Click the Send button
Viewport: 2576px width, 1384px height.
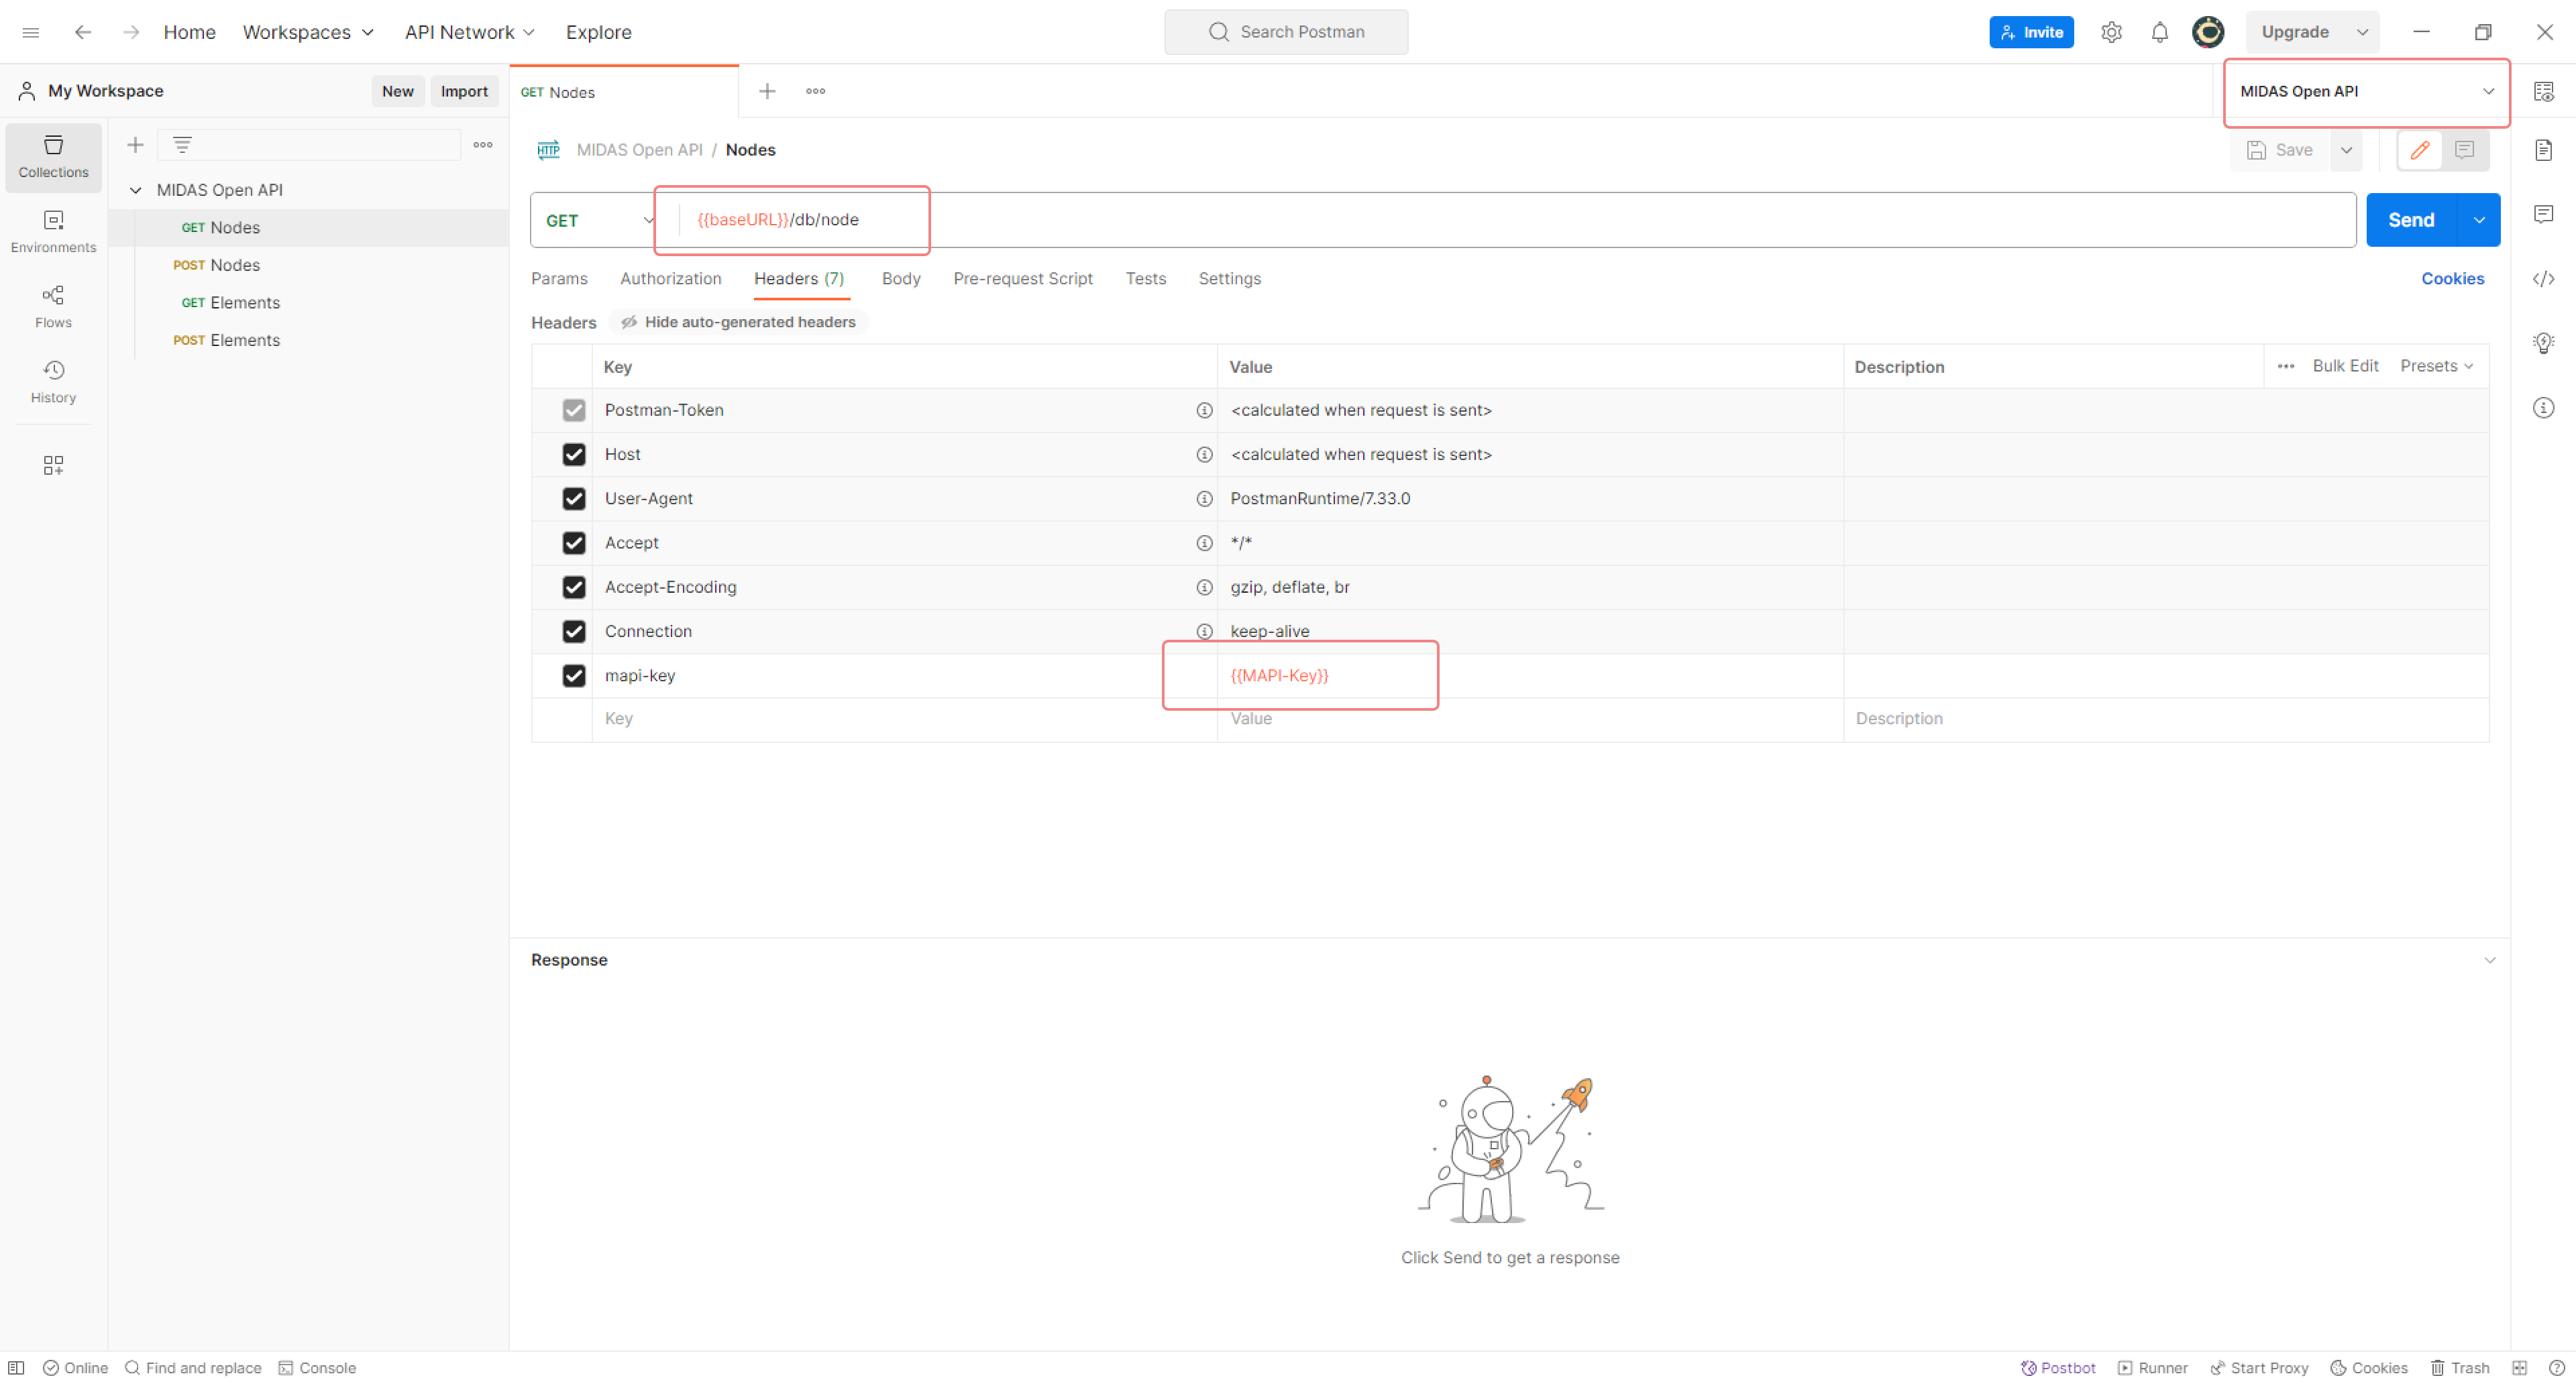2411,220
